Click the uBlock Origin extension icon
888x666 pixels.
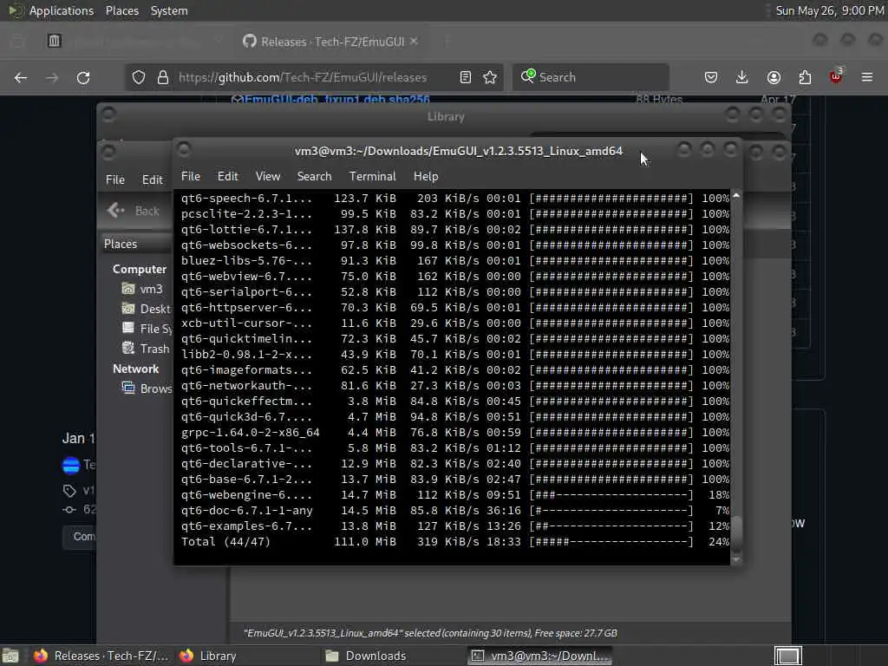coord(836,76)
